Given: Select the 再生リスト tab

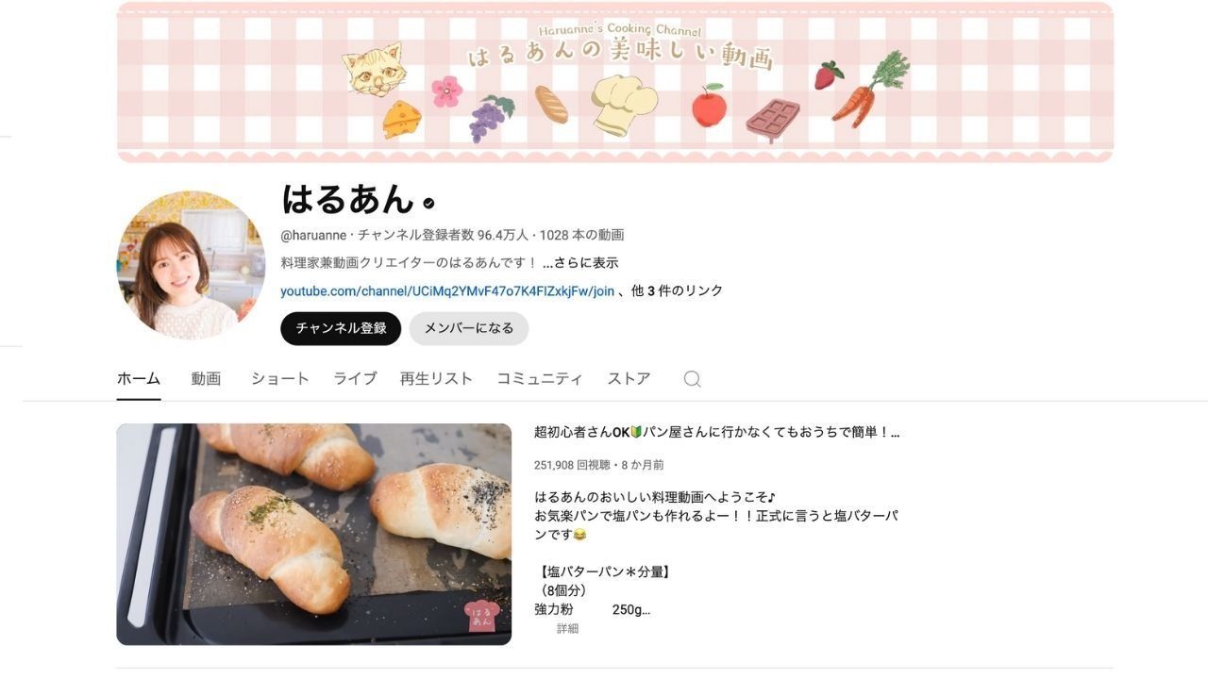Looking at the screenshot, I should pos(436,379).
